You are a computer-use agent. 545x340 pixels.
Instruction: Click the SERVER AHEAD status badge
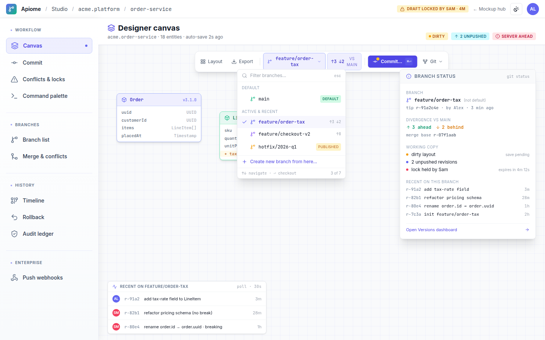click(x=514, y=36)
